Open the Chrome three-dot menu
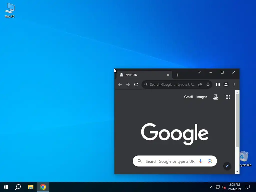256x192 pixels. pyautogui.click(x=234, y=84)
